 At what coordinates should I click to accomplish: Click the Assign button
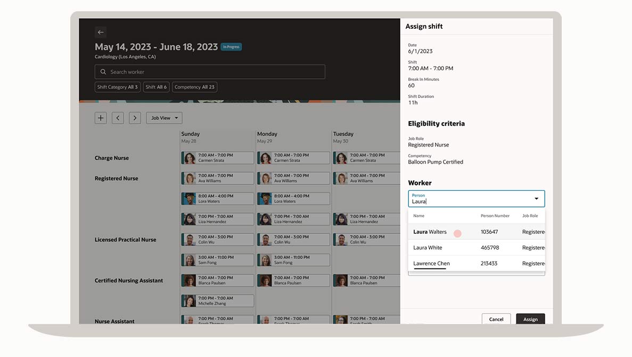click(x=530, y=319)
